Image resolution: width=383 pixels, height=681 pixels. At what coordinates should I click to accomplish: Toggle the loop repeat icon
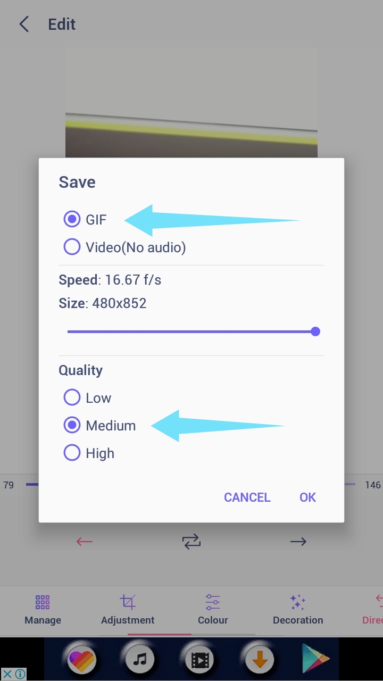pos(191,542)
